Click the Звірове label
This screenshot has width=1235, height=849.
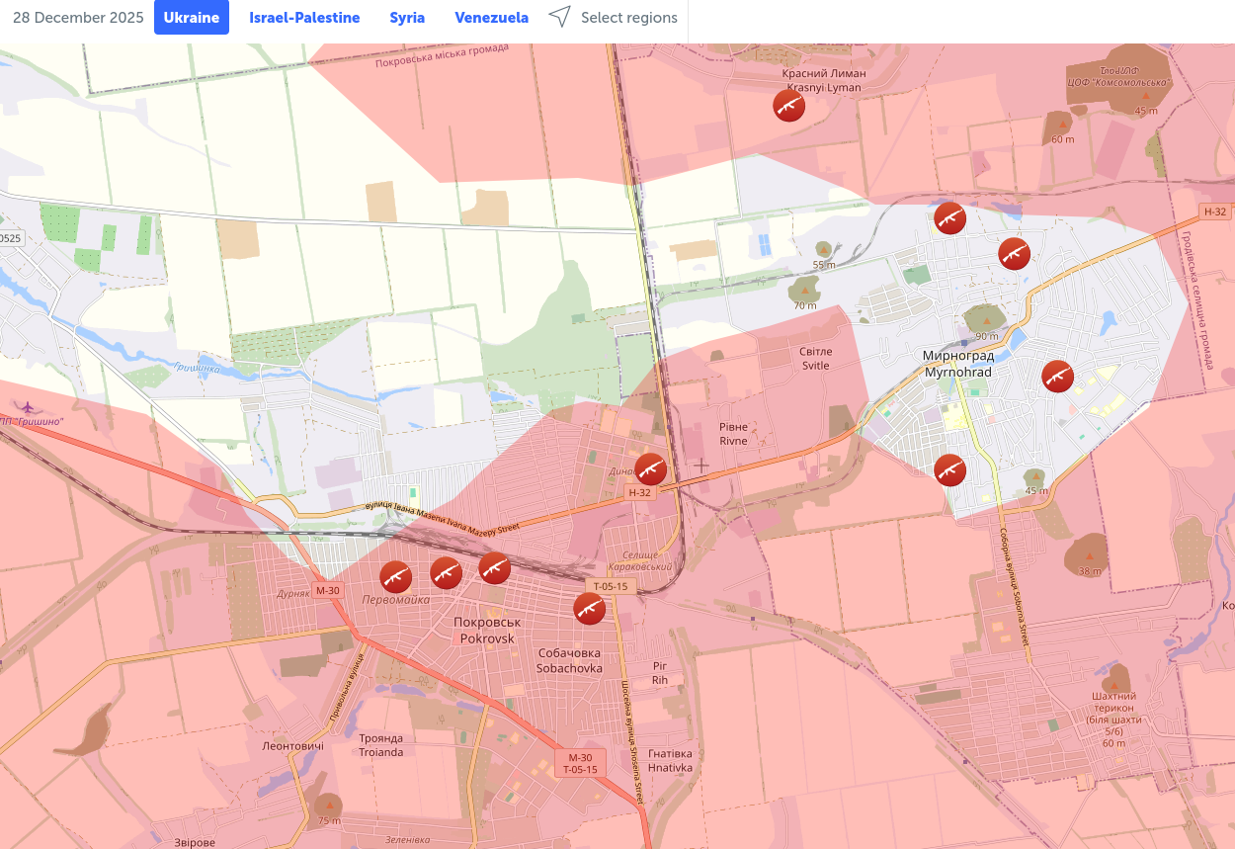point(195,842)
